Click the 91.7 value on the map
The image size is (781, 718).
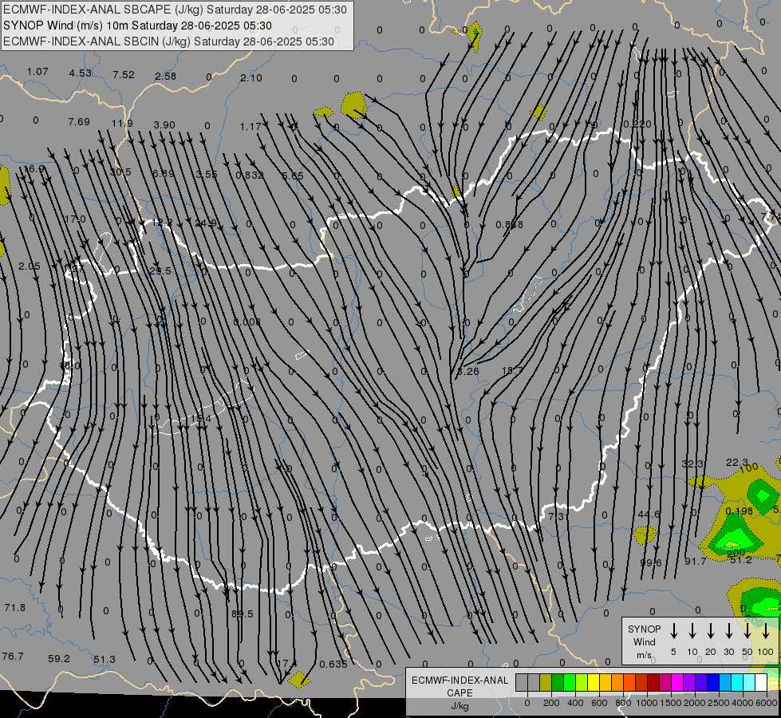click(696, 562)
